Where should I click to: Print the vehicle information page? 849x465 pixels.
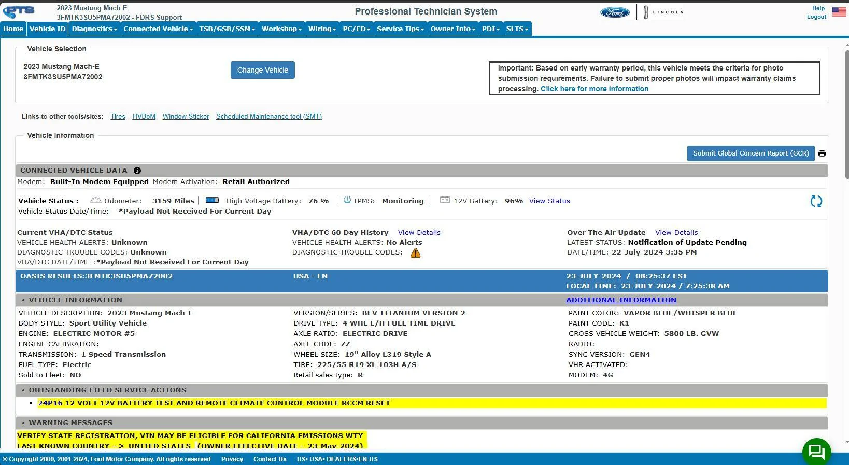pyautogui.click(x=822, y=153)
